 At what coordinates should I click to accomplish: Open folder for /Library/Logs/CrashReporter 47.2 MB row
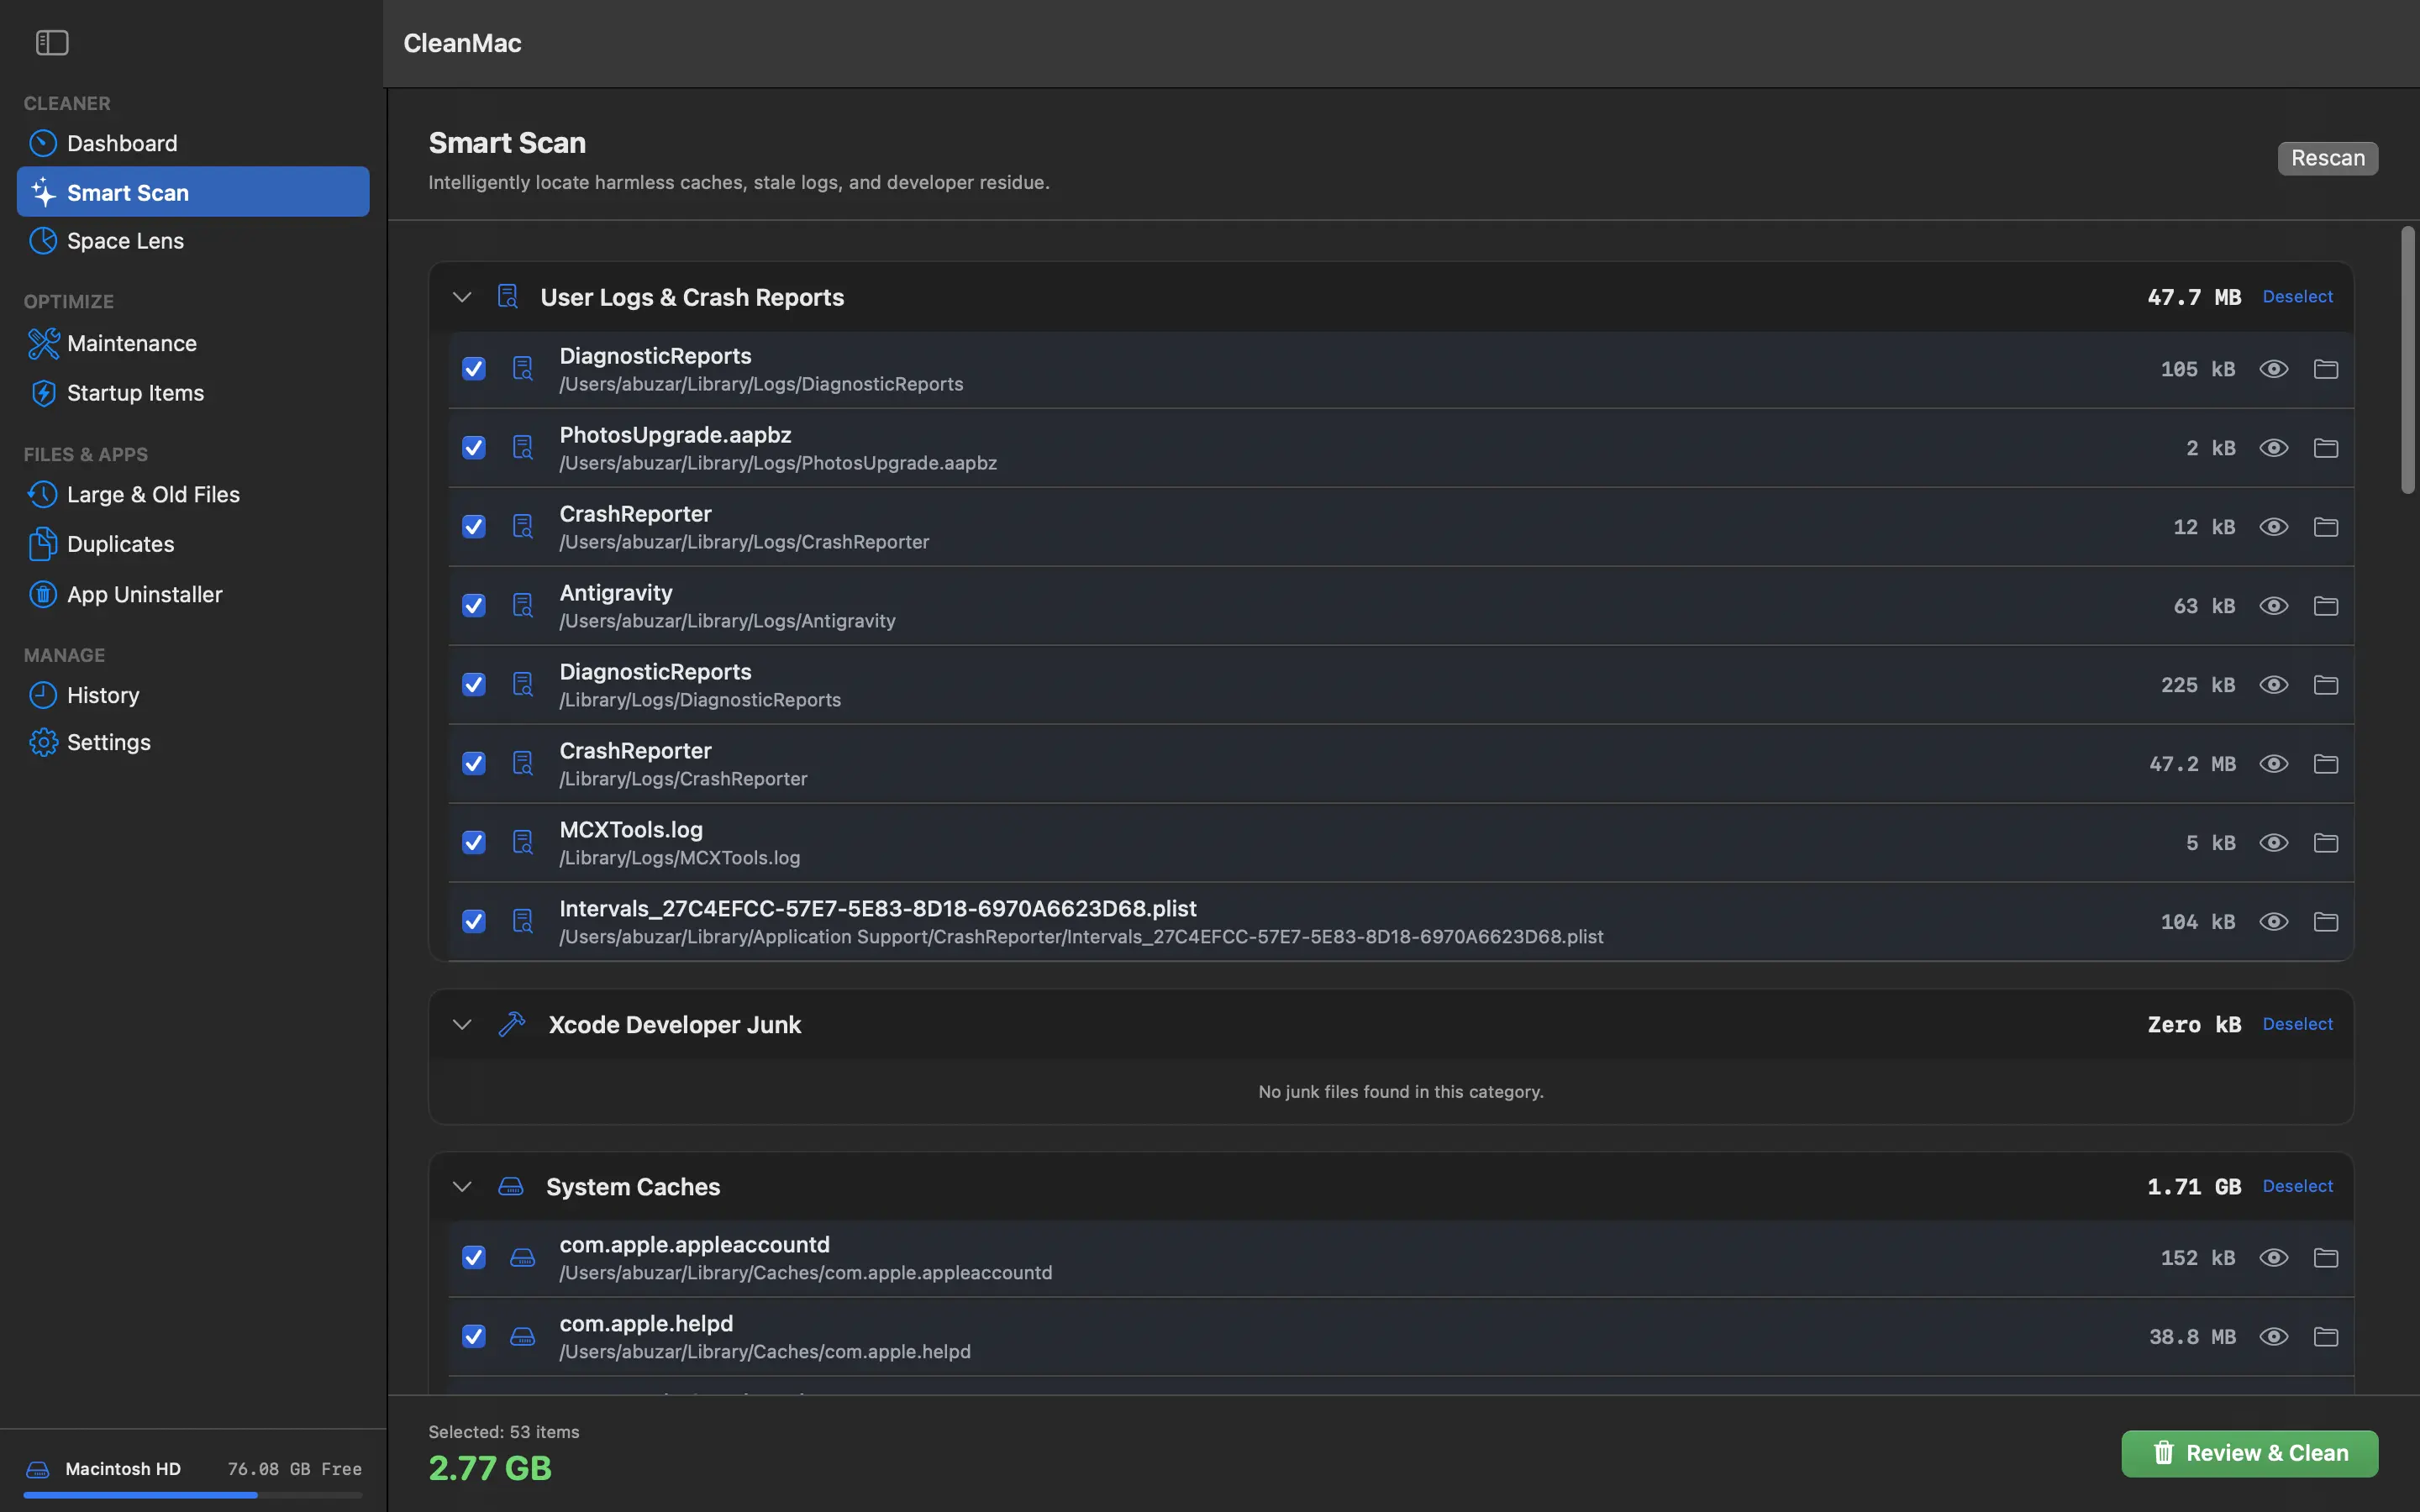pos(2325,764)
